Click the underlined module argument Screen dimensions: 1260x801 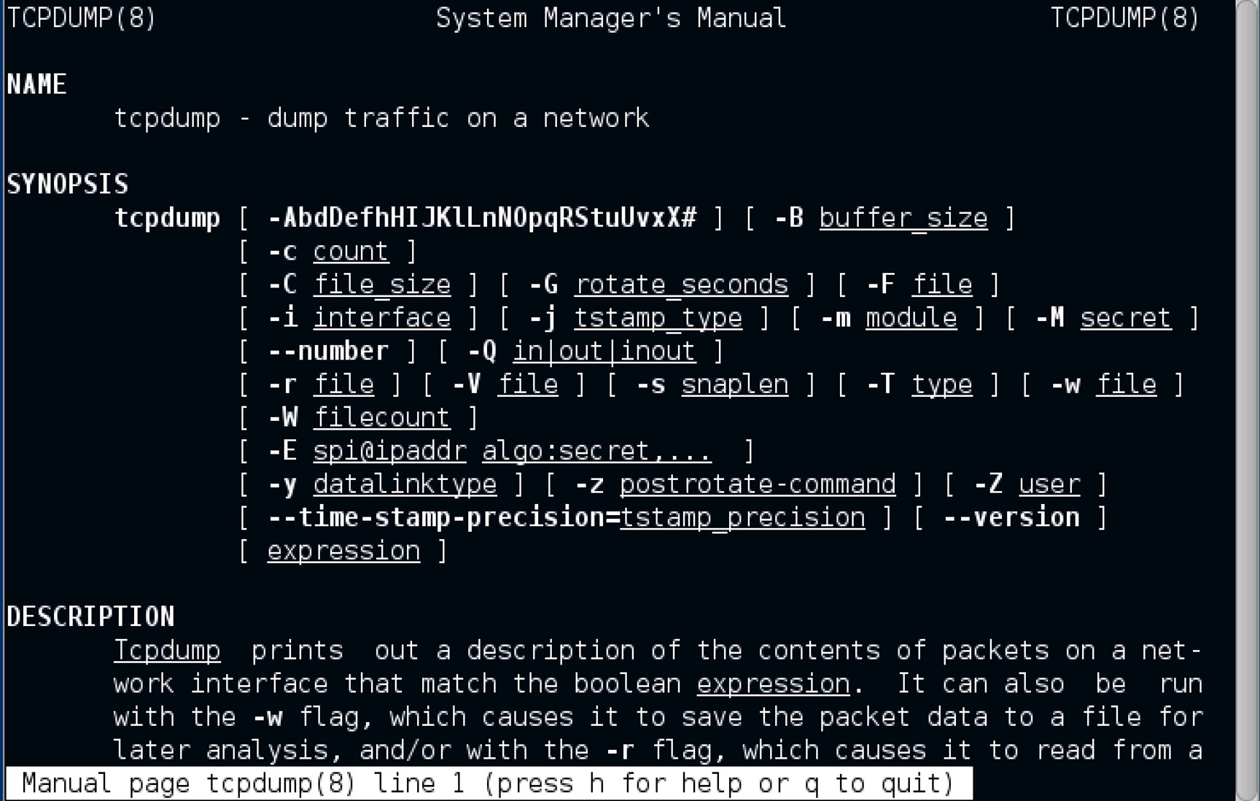pyautogui.click(x=911, y=318)
